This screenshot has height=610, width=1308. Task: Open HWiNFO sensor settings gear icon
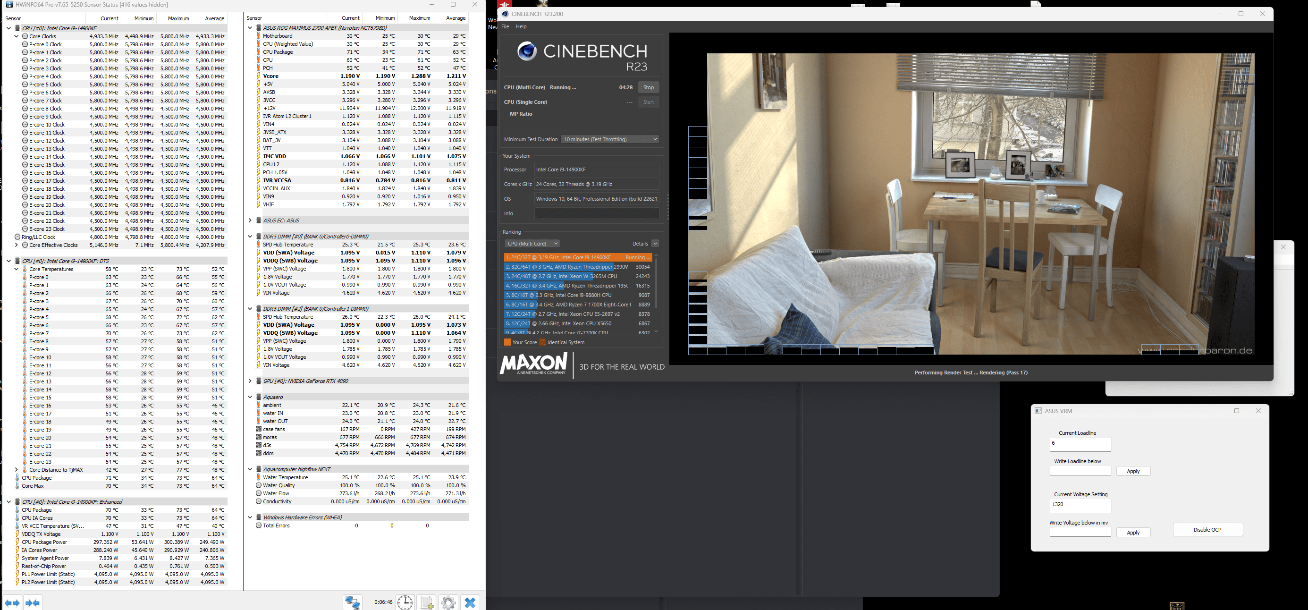[448, 602]
